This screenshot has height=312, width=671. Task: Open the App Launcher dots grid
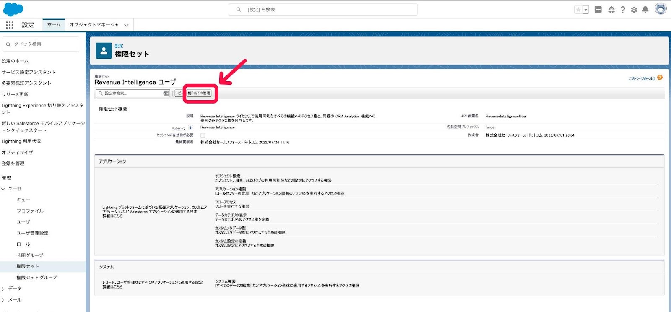click(10, 25)
